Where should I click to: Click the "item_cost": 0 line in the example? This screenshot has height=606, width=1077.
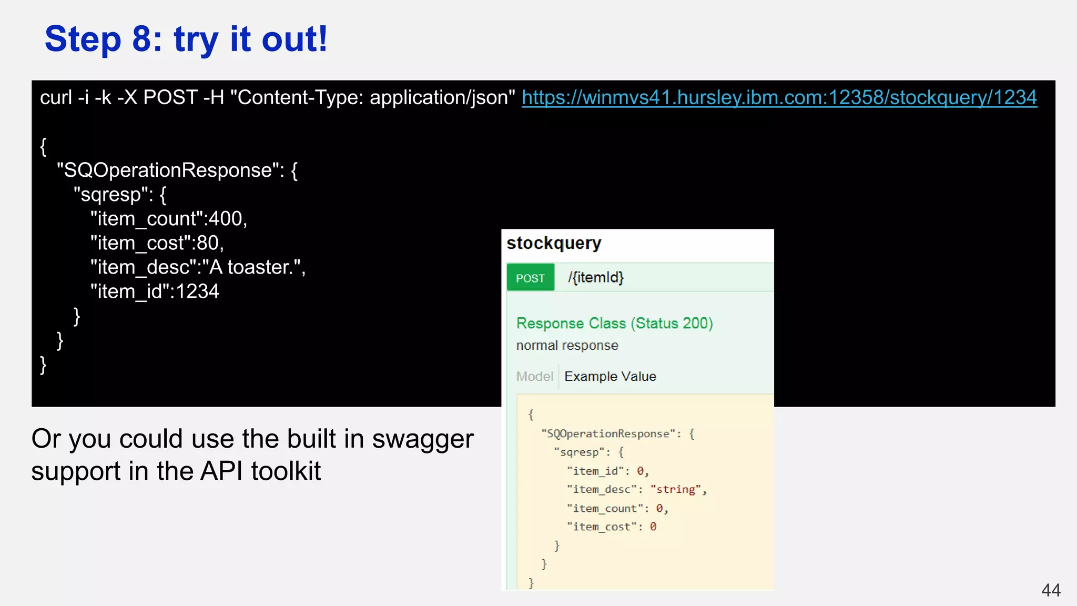coord(612,527)
